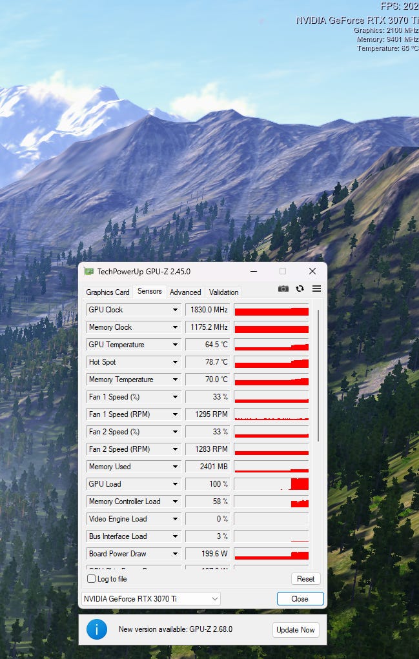Take a screenshot with the camera icon

(x=283, y=289)
